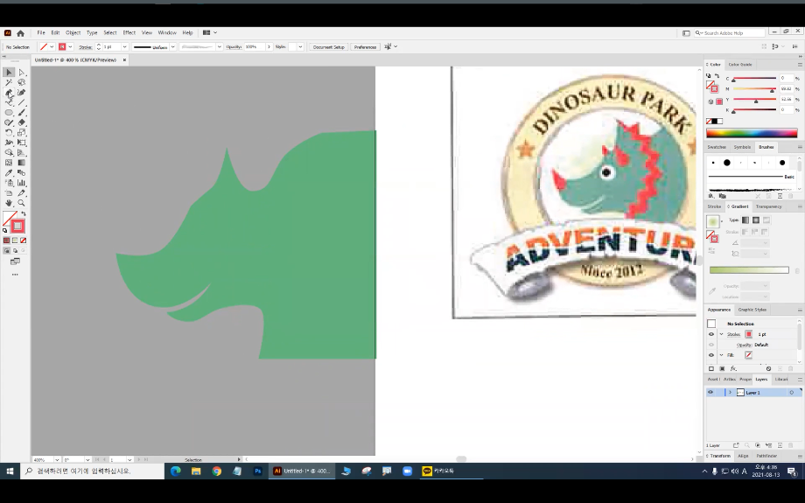Select the Direct Selection tool
The width and height of the screenshot is (805, 503).
click(x=22, y=73)
